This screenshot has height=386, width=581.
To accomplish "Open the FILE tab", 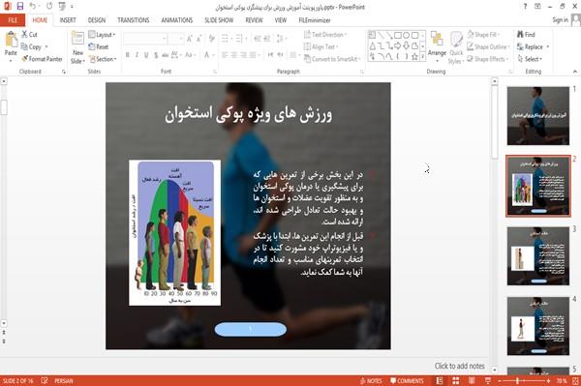I will coord(13,20).
